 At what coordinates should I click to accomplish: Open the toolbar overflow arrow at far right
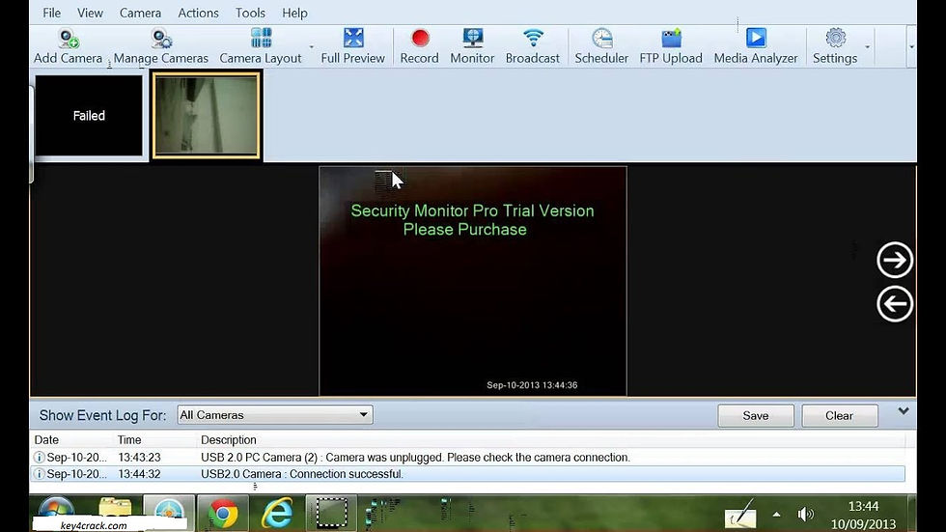[911, 47]
